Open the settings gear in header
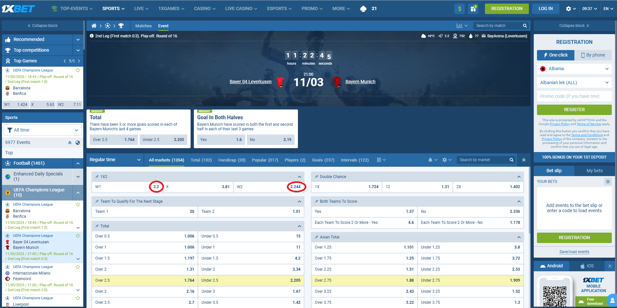 [569, 9]
